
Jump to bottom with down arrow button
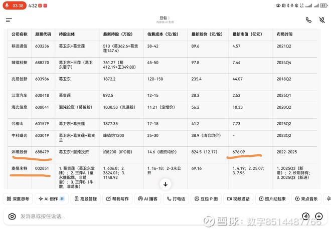(x=165, y=184)
